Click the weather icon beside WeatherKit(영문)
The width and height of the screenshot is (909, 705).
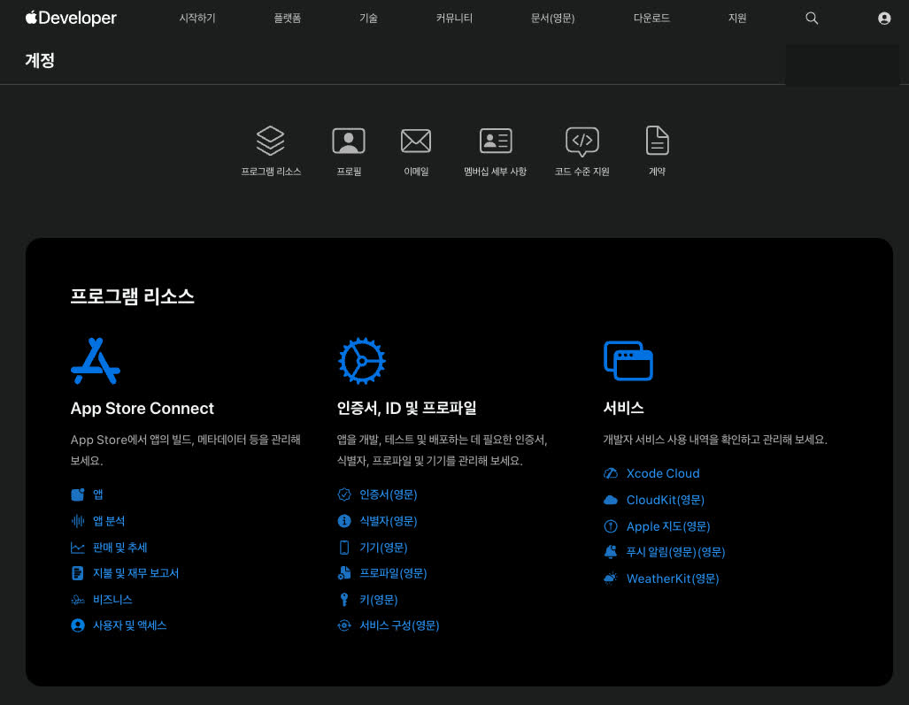coord(611,579)
